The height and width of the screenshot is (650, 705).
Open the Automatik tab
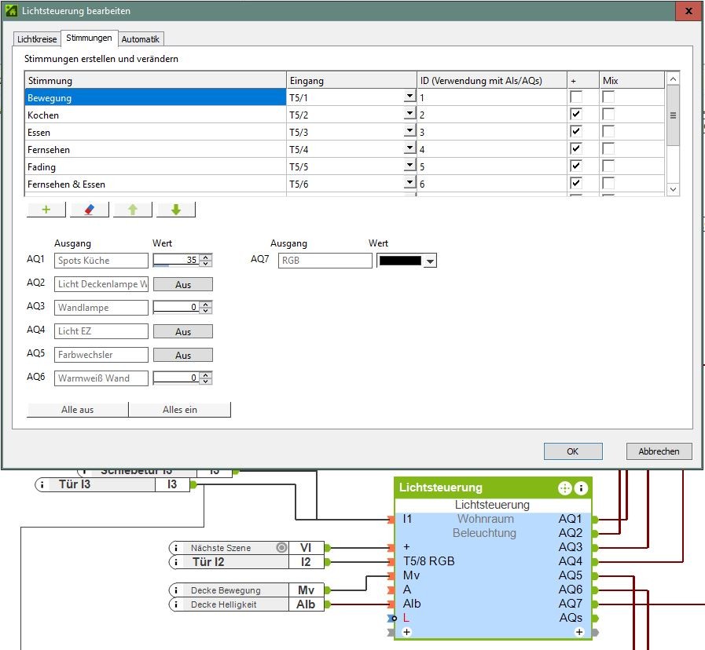click(x=141, y=38)
